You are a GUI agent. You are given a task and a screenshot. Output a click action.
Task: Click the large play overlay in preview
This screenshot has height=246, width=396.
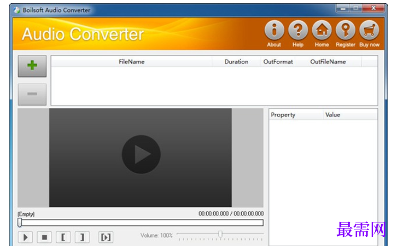141,154
